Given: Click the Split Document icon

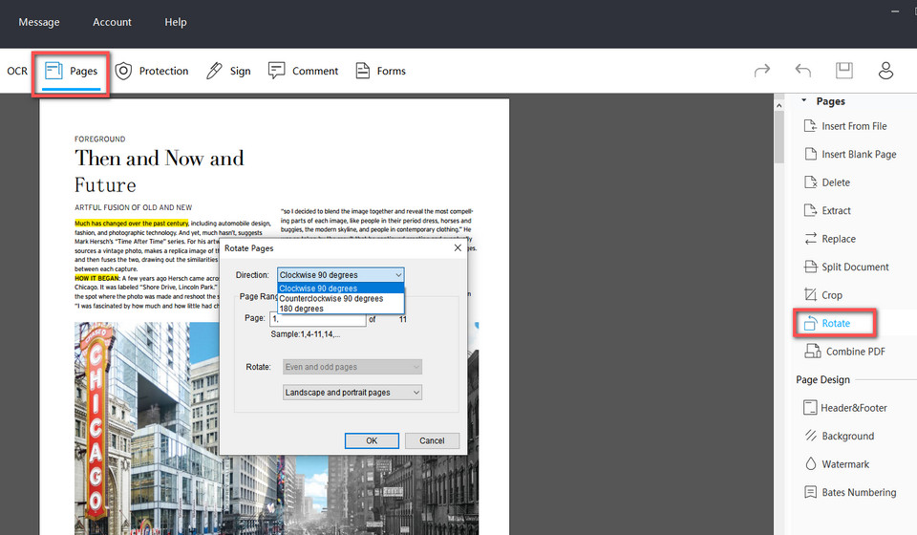Looking at the screenshot, I should coord(811,267).
